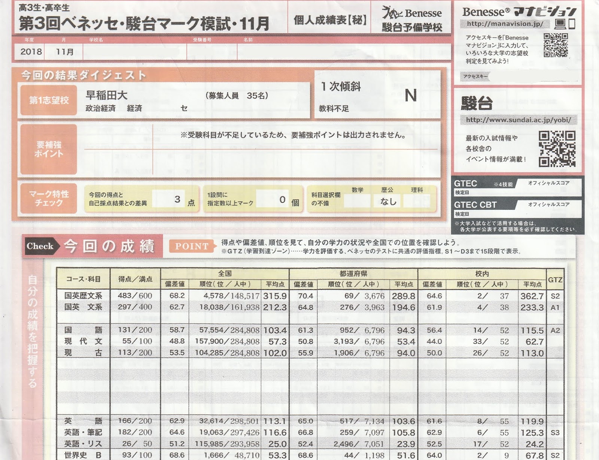Click the national deviation value 68.2
This screenshot has height=460, width=599.
point(177,295)
